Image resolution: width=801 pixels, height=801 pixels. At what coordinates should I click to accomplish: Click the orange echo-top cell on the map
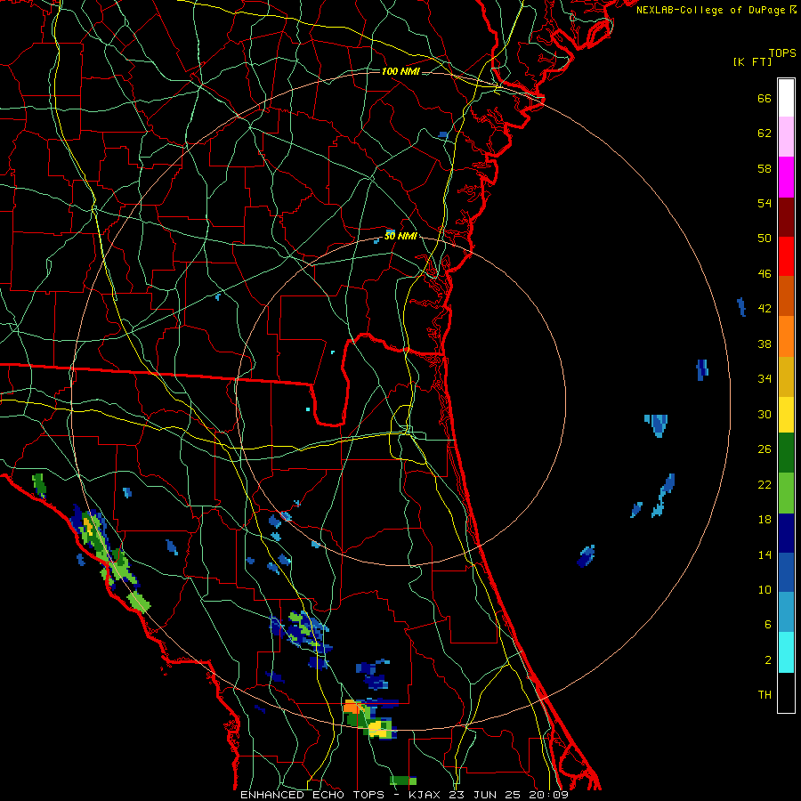pos(352,708)
